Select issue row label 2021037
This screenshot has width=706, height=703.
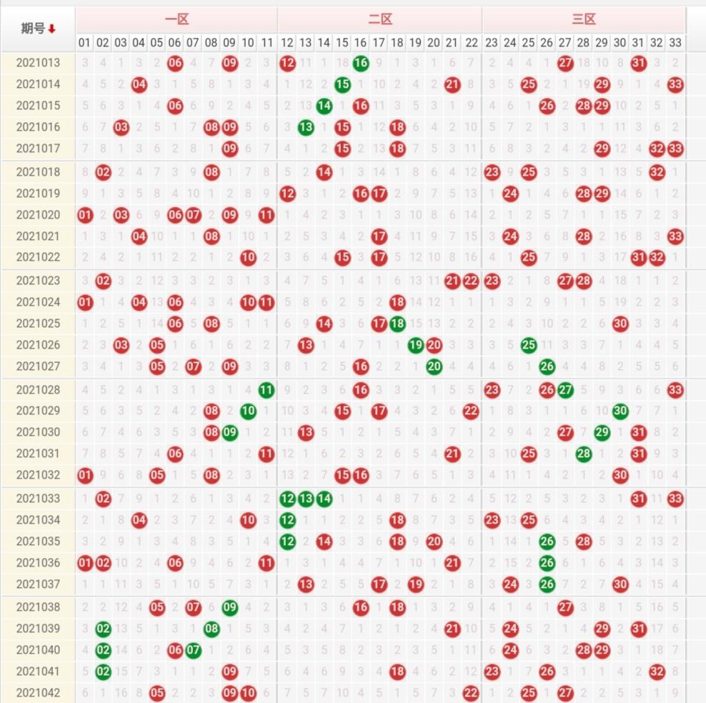coord(39,584)
